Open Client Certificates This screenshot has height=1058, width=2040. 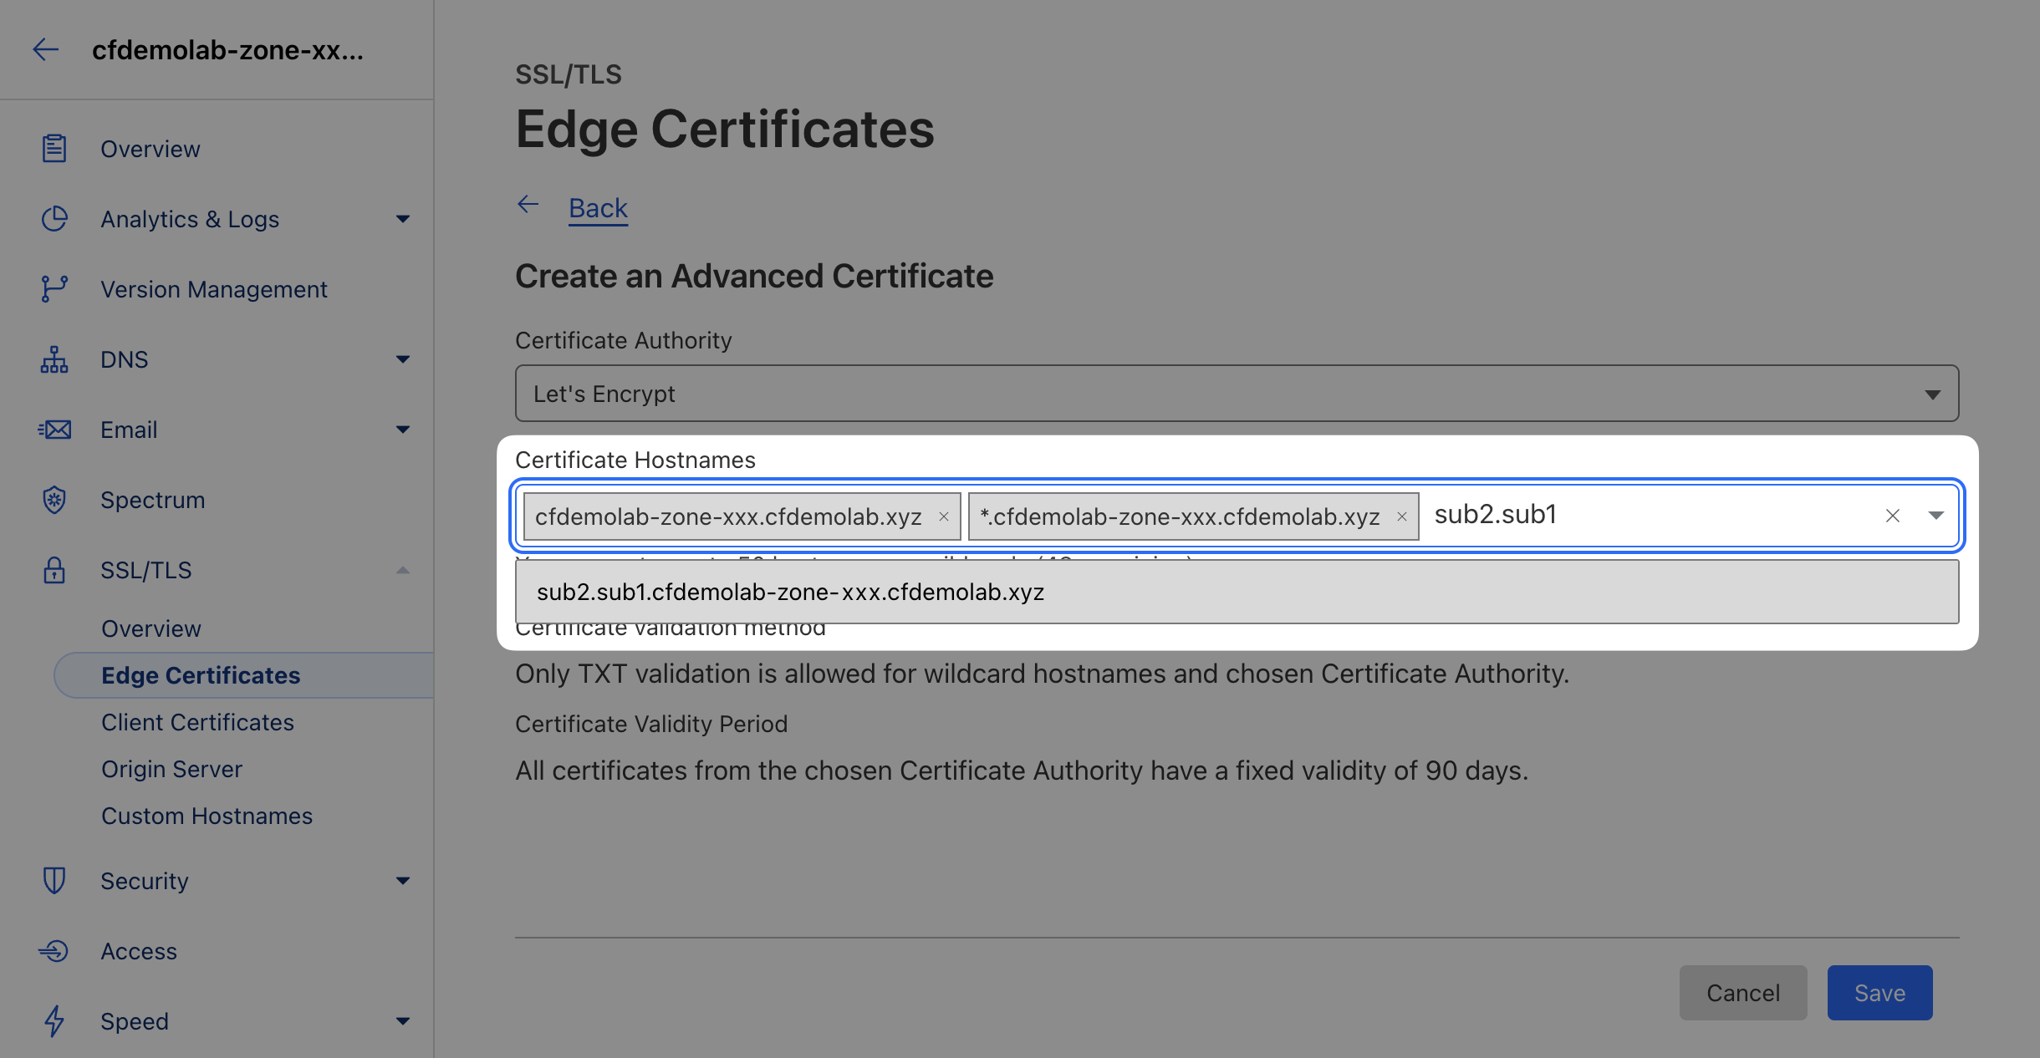(198, 722)
